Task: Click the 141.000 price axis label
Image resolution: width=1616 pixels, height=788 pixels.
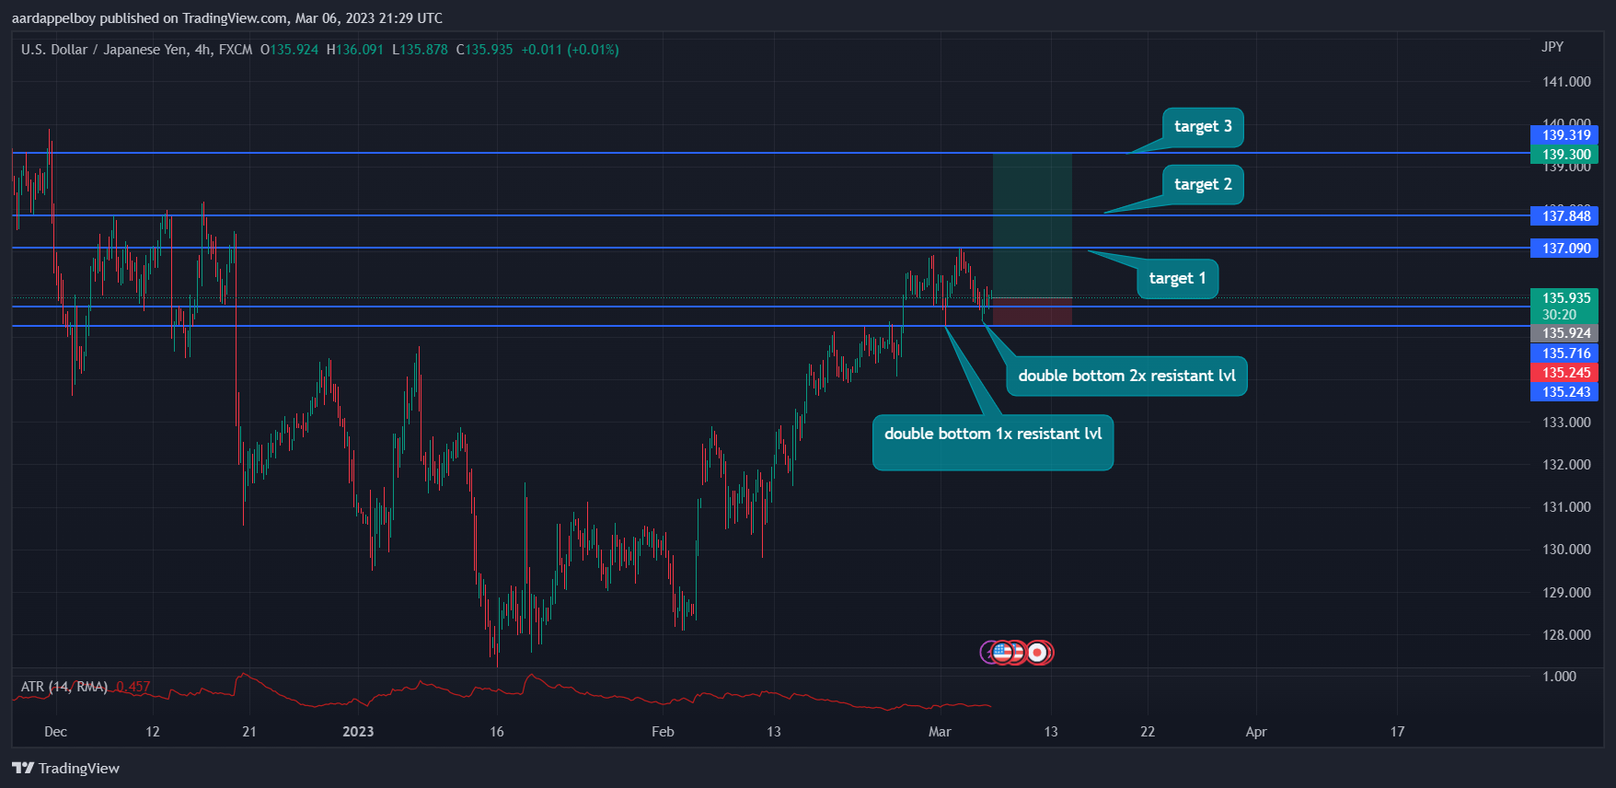Action: [1566, 82]
